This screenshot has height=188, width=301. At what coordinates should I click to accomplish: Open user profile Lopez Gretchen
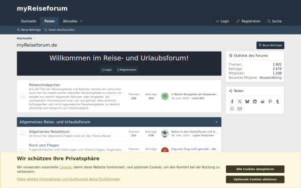click(x=203, y=135)
